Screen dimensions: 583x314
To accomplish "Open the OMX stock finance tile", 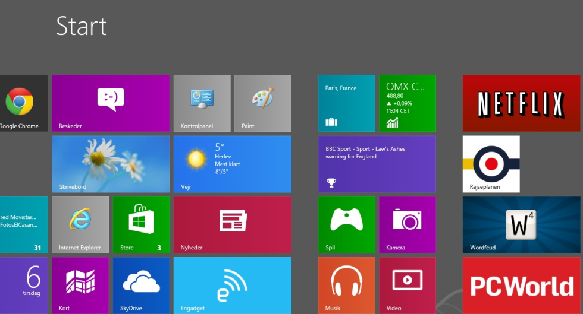I will [x=407, y=103].
